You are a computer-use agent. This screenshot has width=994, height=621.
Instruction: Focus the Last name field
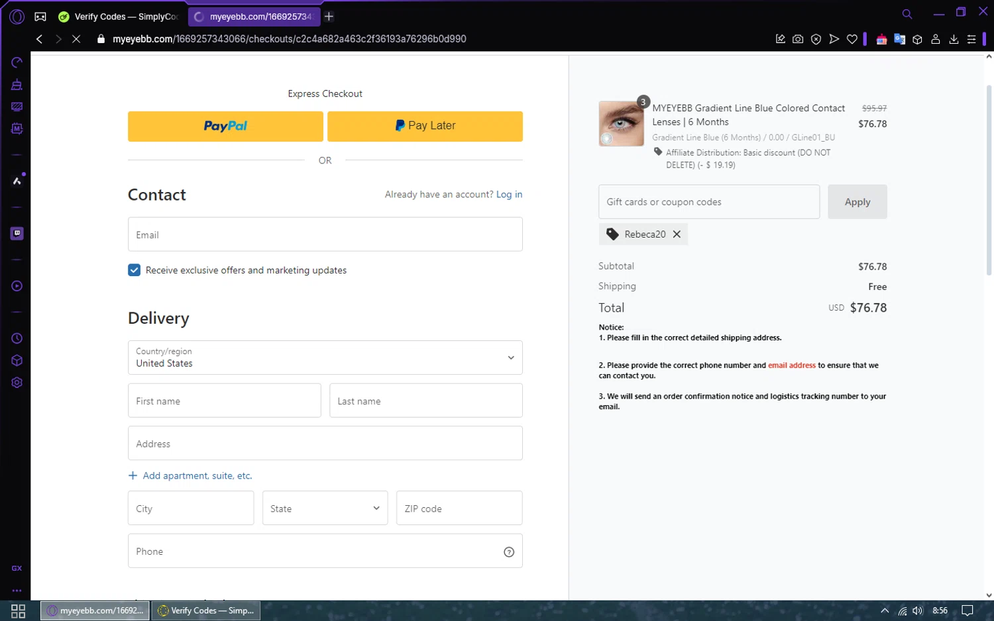click(x=426, y=401)
